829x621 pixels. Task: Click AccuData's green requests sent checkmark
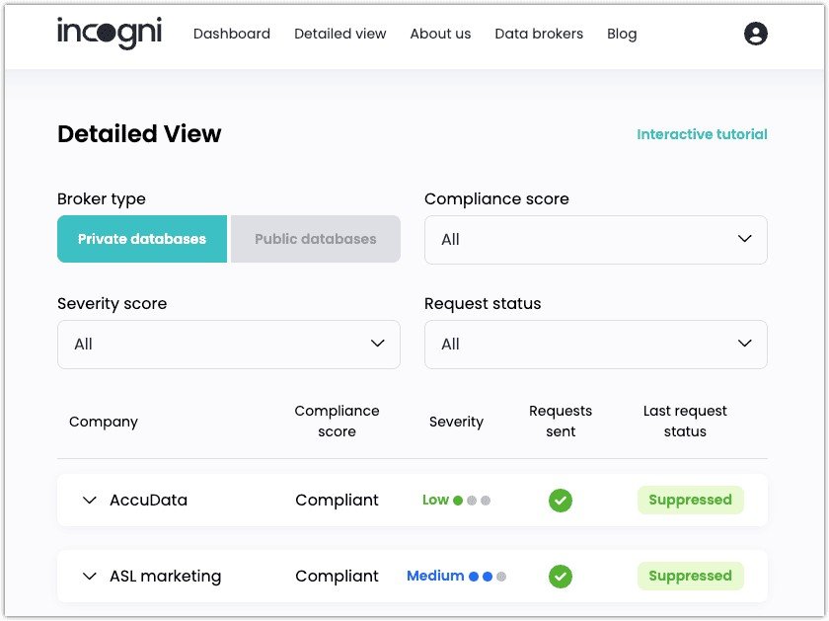pyautogui.click(x=561, y=501)
